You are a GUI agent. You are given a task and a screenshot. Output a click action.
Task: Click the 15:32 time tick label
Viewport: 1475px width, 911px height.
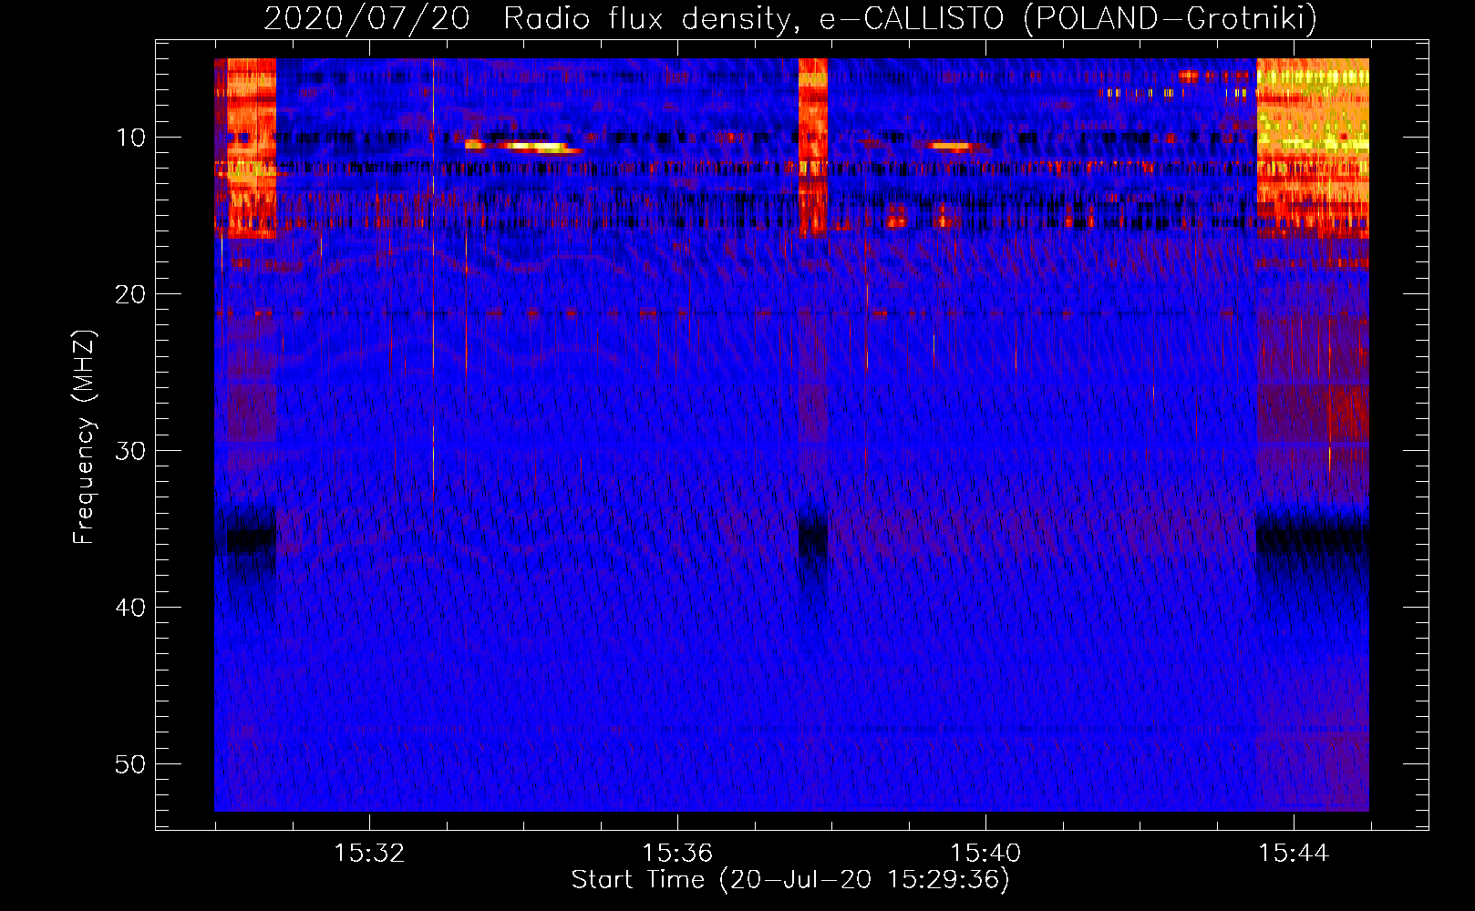click(x=369, y=854)
